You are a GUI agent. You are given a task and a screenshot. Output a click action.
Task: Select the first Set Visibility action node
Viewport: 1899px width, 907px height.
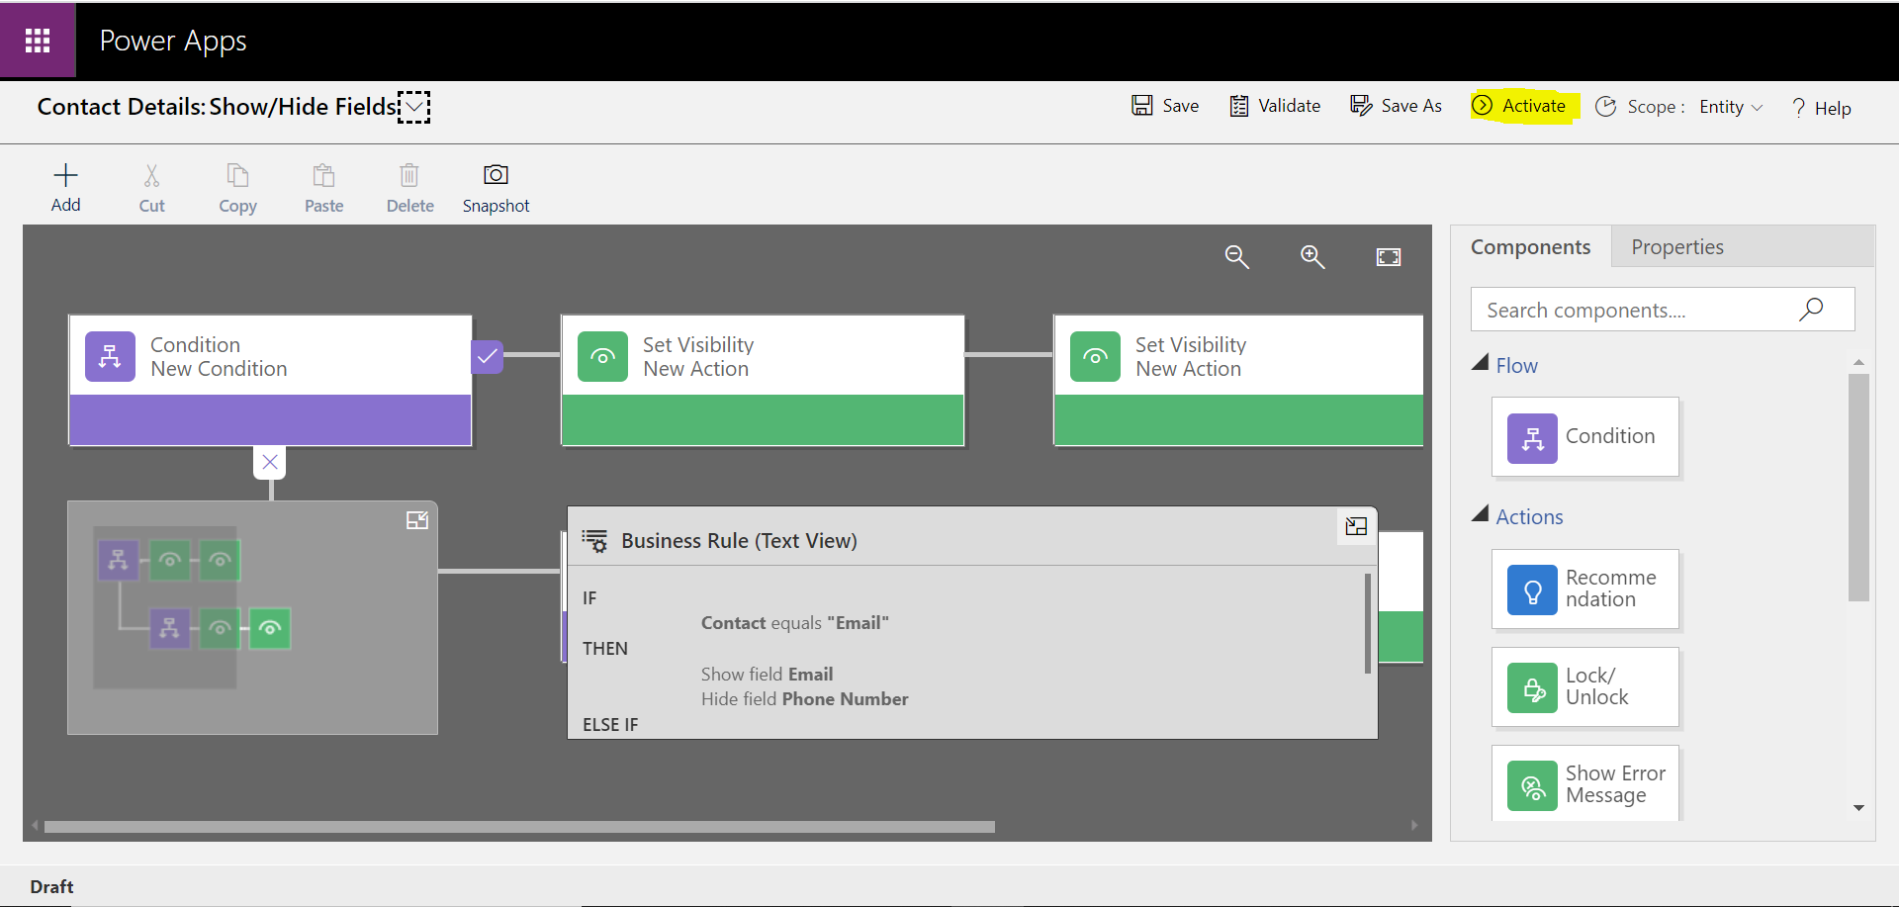coord(763,381)
